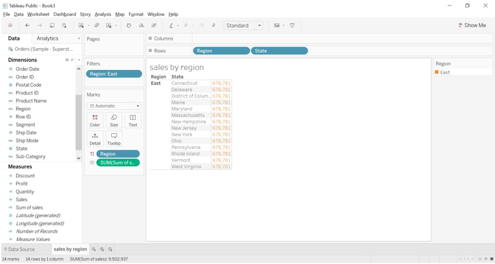Select the Data pane tab
The height and width of the screenshot is (264, 495).
(x=14, y=39)
